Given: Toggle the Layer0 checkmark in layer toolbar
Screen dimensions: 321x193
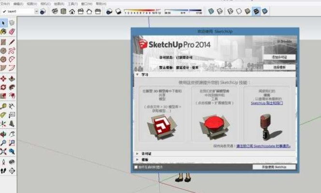Looking at the screenshot, I should pyautogui.click(x=4, y=11).
